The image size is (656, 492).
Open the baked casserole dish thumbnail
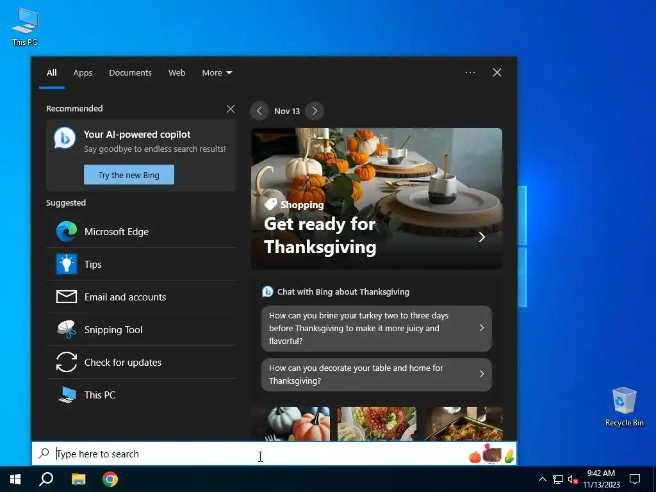(x=464, y=423)
